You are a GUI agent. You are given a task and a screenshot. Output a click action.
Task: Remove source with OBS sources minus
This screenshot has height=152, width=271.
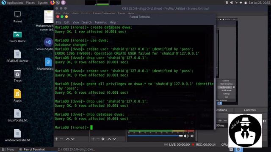(98, 139)
